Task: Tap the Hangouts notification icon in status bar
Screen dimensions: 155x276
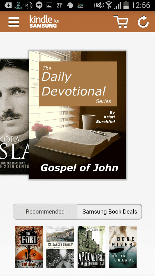Action: 39,5
